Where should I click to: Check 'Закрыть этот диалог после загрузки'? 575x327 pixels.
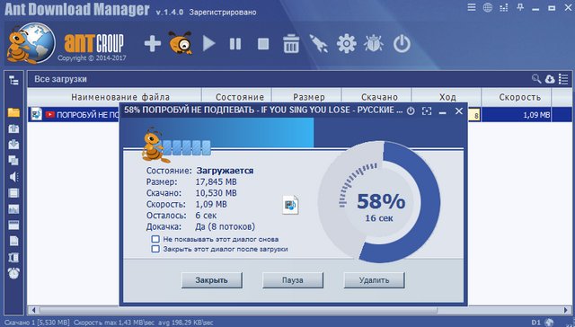(155, 249)
